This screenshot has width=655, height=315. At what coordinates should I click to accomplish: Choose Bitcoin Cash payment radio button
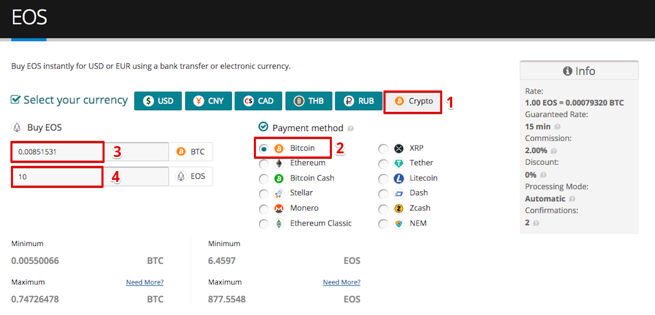264,179
